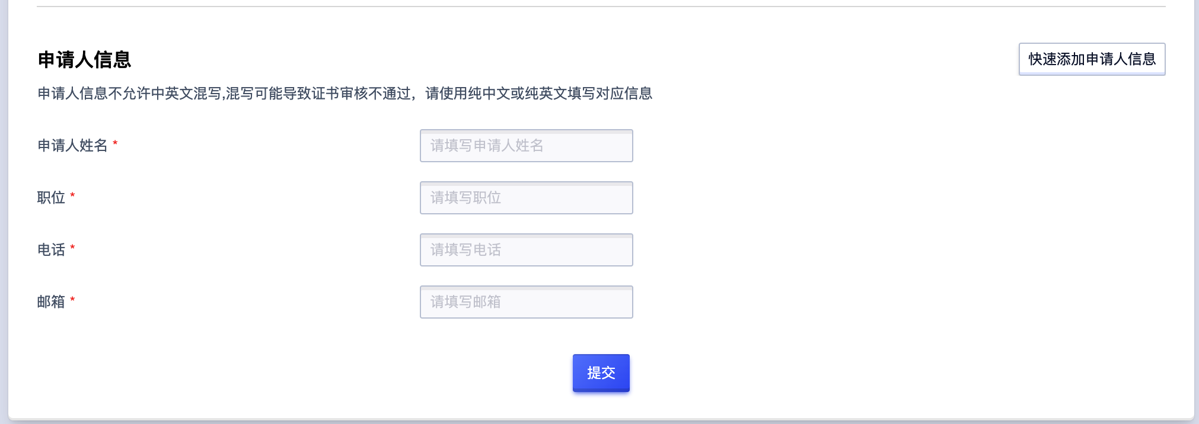Click the 申请人姓名 input field
Image resolution: width=1199 pixels, height=424 pixels.
(526, 146)
